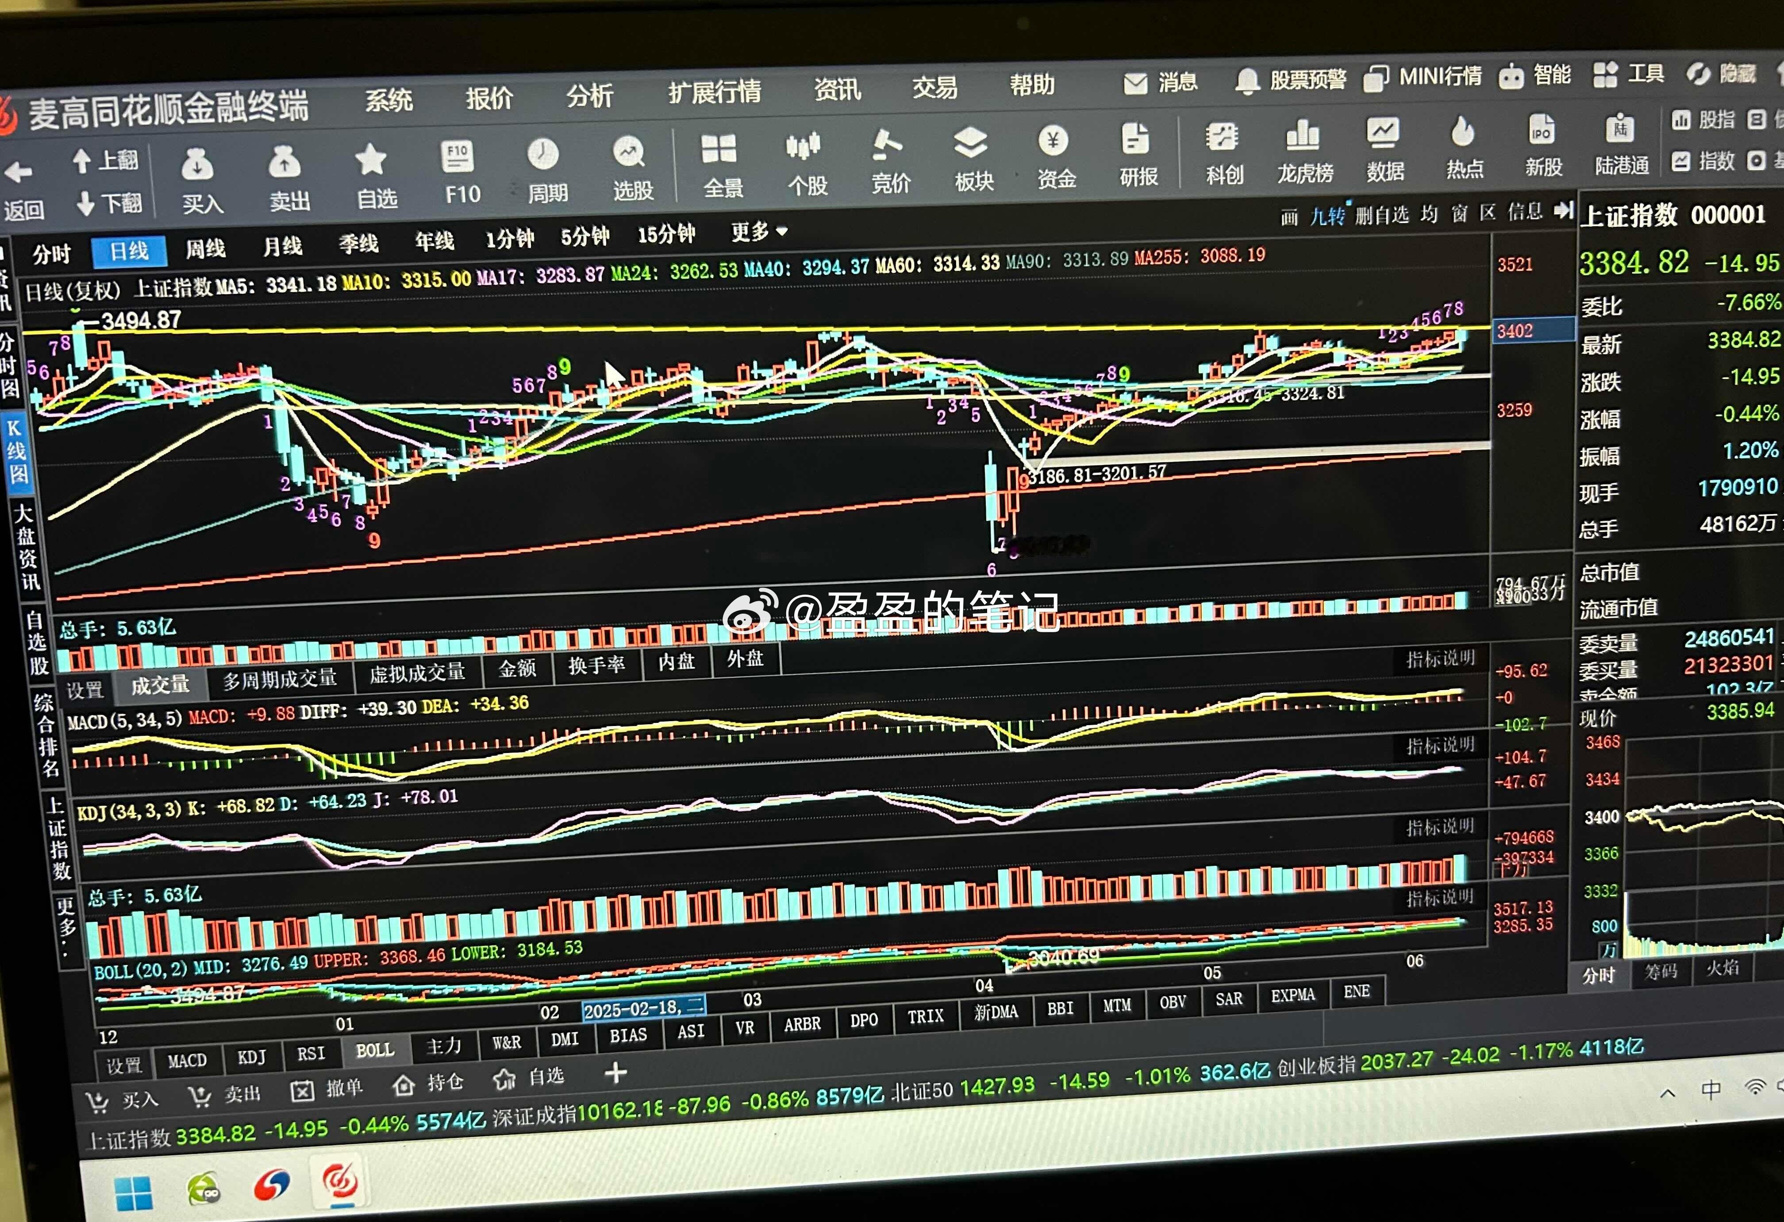This screenshot has width=1784, height=1222.
Task: Open the 研报 research report icon
Action: tap(1135, 139)
